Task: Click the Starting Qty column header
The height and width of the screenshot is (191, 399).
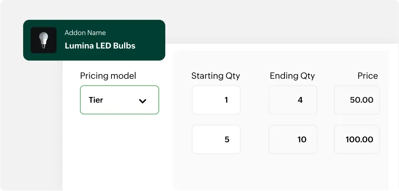Action: pos(215,76)
